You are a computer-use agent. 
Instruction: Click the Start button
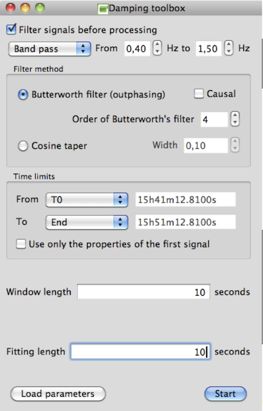(x=225, y=394)
